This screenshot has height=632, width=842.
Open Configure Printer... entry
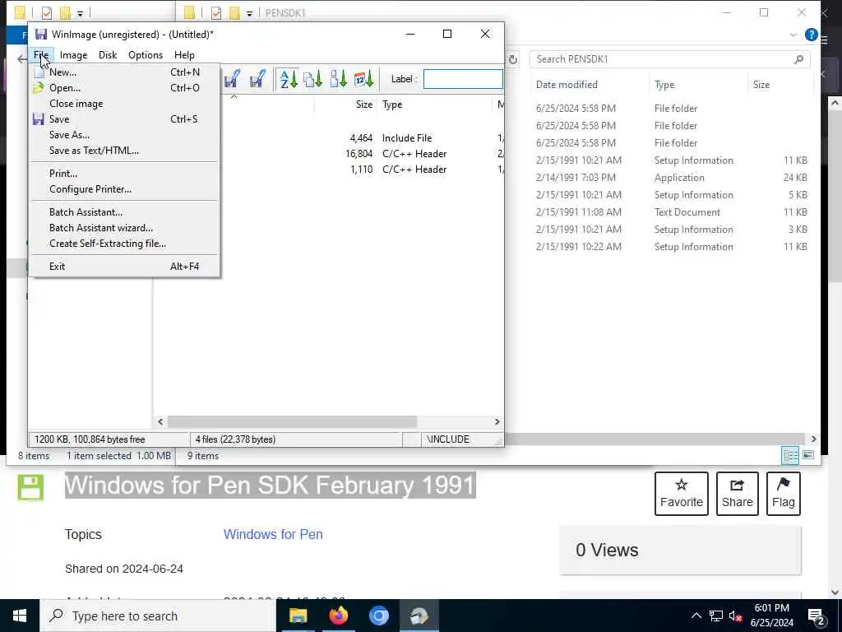point(125,188)
